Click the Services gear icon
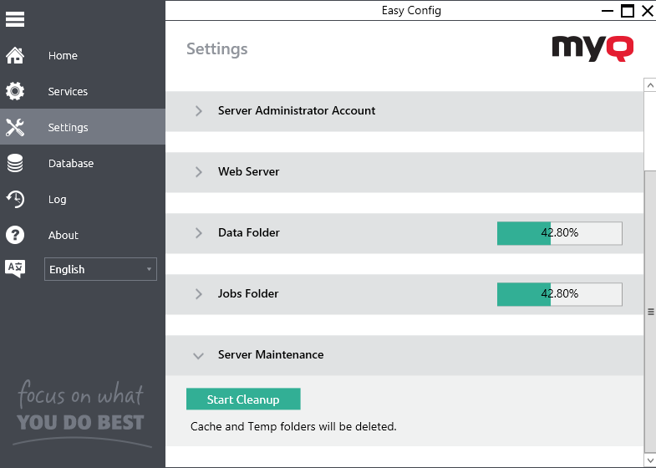This screenshot has width=656, height=468. click(x=15, y=92)
